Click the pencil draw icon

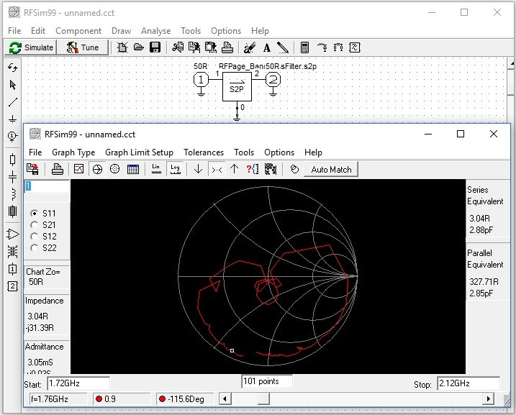[283, 47]
